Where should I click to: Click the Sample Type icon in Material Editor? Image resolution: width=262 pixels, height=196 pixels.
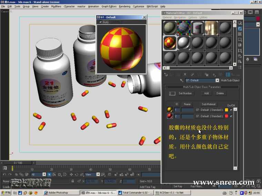coord(240,23)
